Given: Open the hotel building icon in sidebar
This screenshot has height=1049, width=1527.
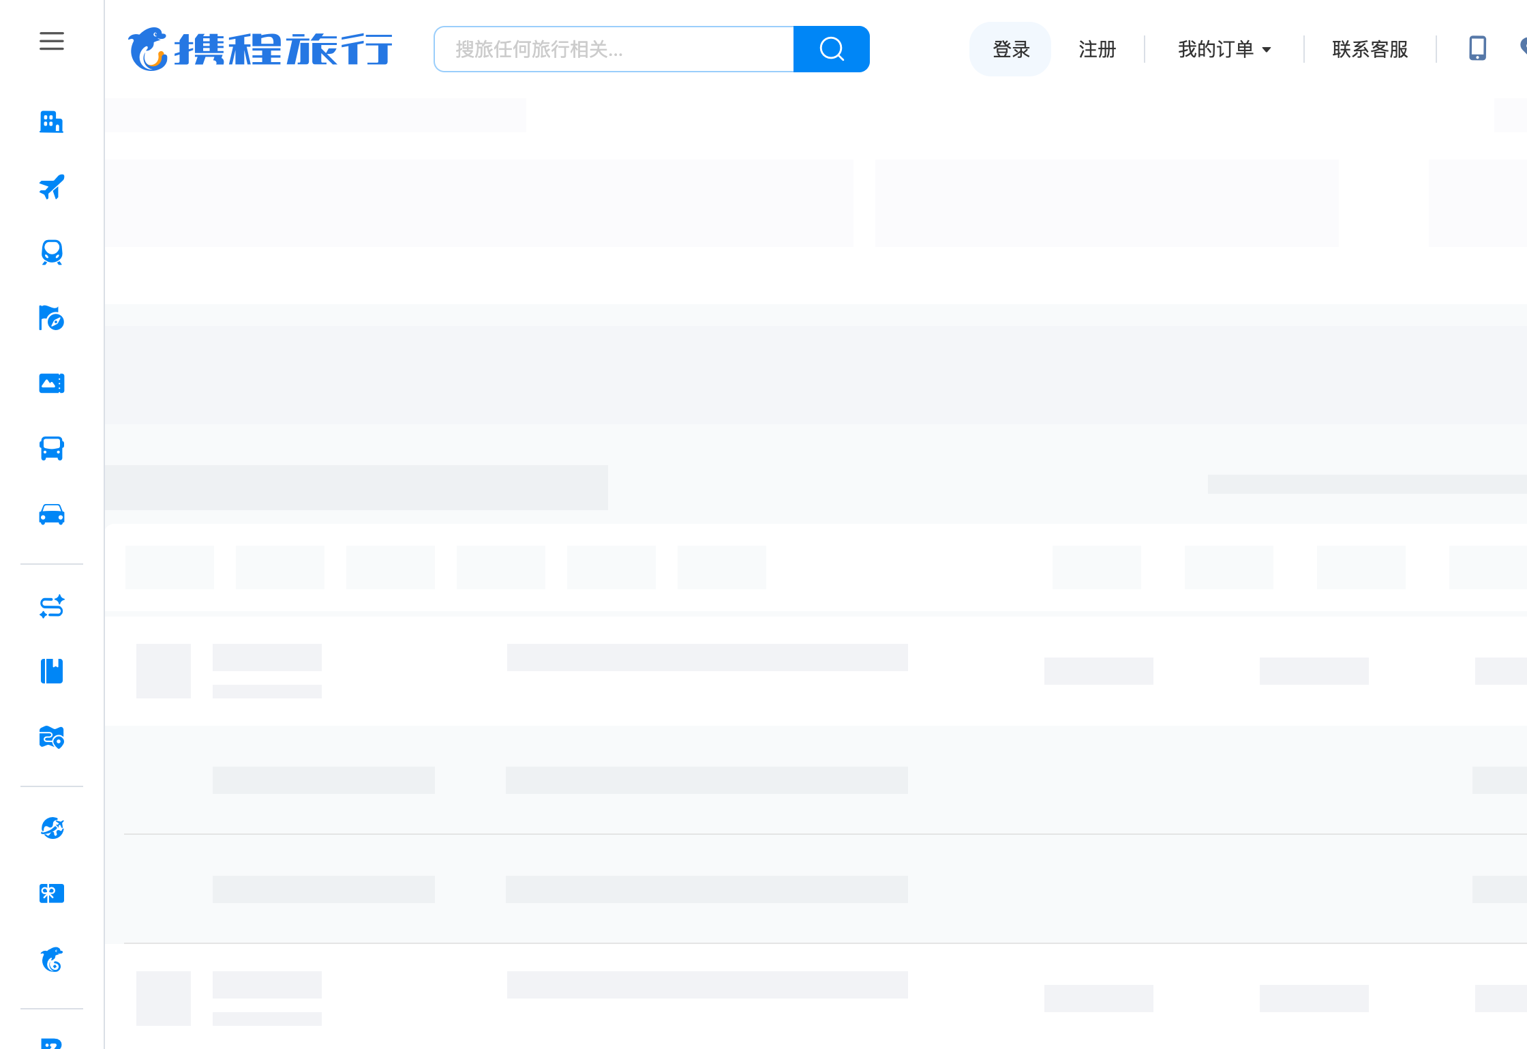Looking at the screenshot, I should point(52,122).
